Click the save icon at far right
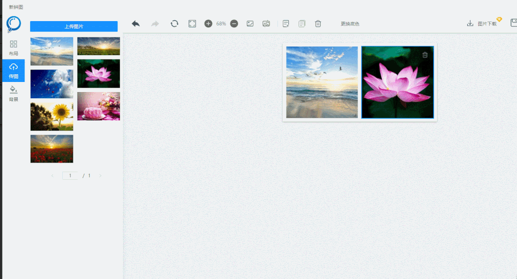Image resolution: width=517 pixels, height=279 pixels. (513, 23)
